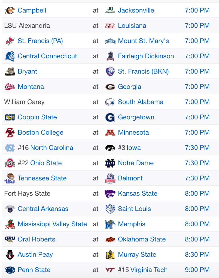Open the Boston College team link
This screenshot has height=278, width=219.
(40, 133)
